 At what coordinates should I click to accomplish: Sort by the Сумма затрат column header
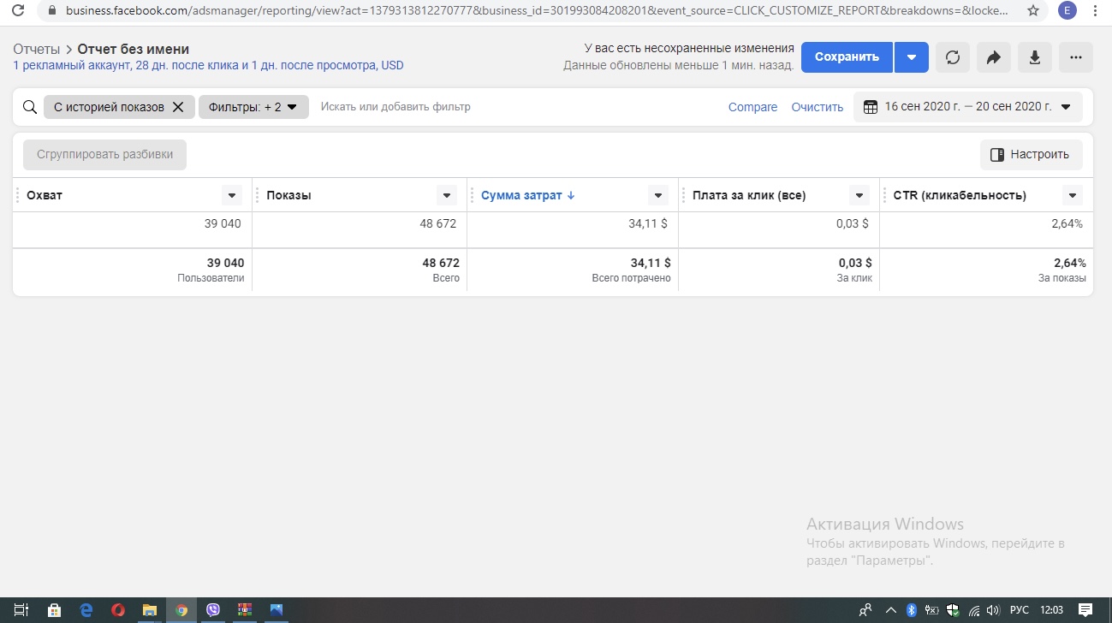pyautogui.click(x=527, y=195)
